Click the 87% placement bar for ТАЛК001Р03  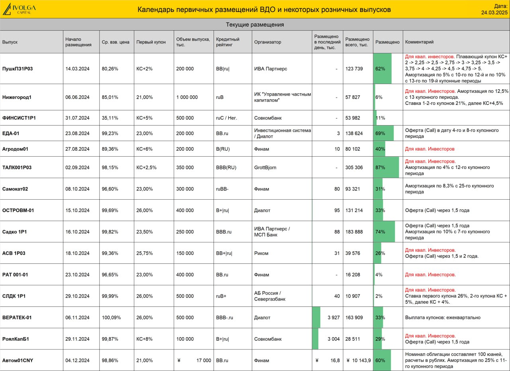click(386, 167)
